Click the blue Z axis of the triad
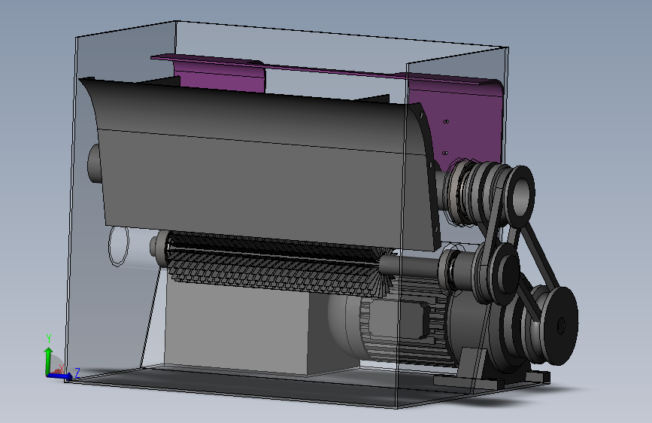652x423 pixels. pyautogui.click(x=60, y=376)
